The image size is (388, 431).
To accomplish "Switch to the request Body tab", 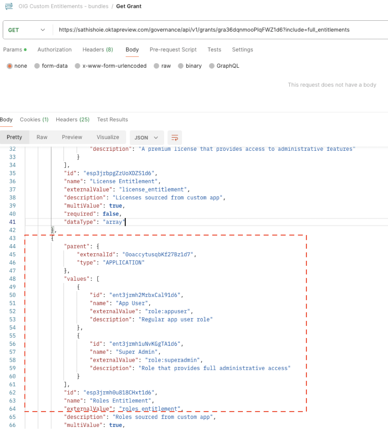I will tap(132, 50).
